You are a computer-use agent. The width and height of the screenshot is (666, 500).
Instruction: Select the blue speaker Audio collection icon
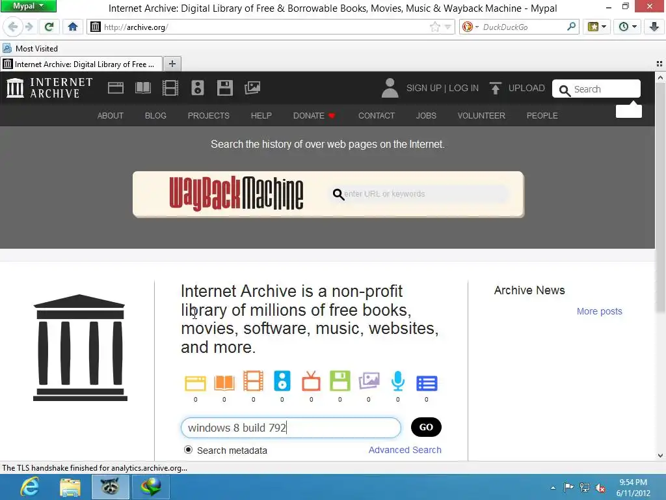tap(282, 381)
